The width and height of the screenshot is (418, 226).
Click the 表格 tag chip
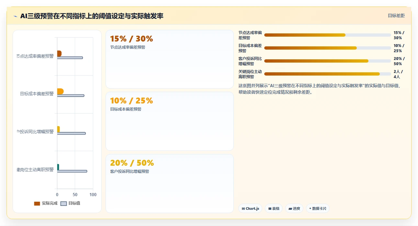click(x=274, y=208)
